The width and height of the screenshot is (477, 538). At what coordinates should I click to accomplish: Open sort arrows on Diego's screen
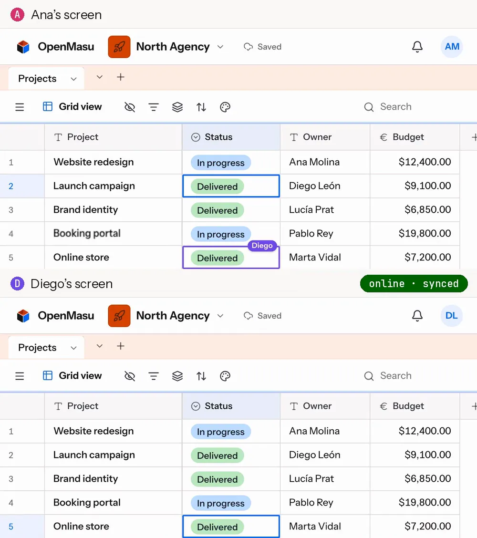point(201,376)
